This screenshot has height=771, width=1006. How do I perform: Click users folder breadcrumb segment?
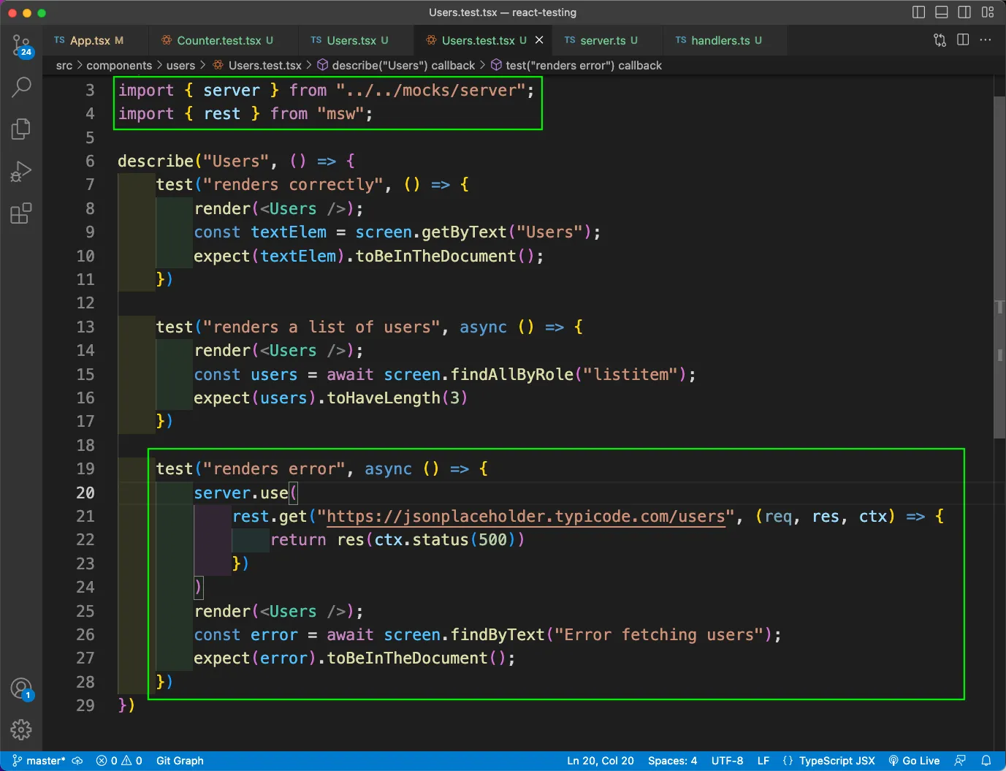pos(180,66)
